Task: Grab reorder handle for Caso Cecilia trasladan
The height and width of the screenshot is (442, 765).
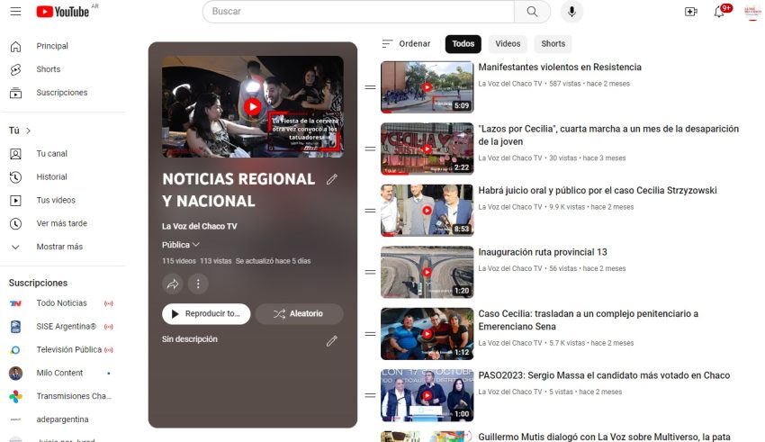Action: click(x=370, y=334)
